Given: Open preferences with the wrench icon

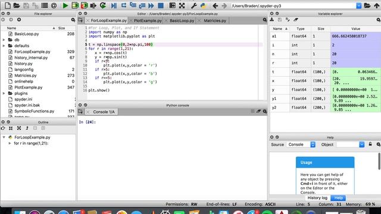Looking at the screenshot, I should pyautogui.click(x=193, y=5).
